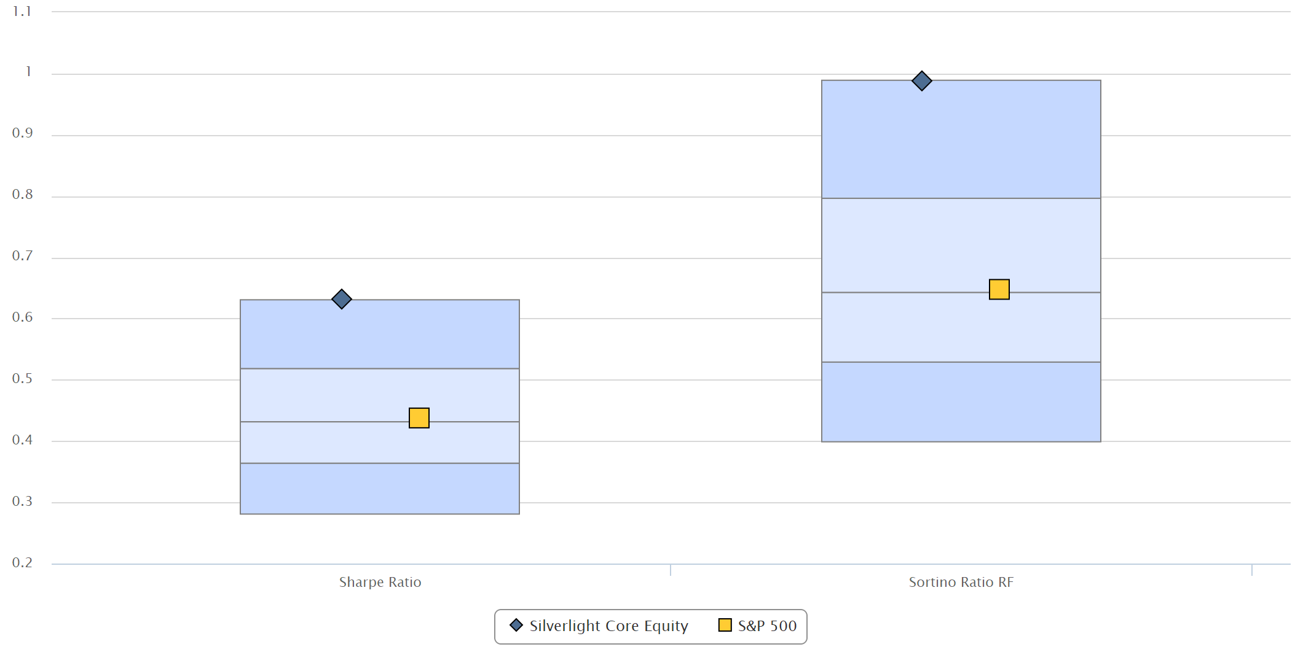The image size is (1303, 663).
Task: Click the top quartile of the Sharpe Ratio box
Action: pos(380,335)
